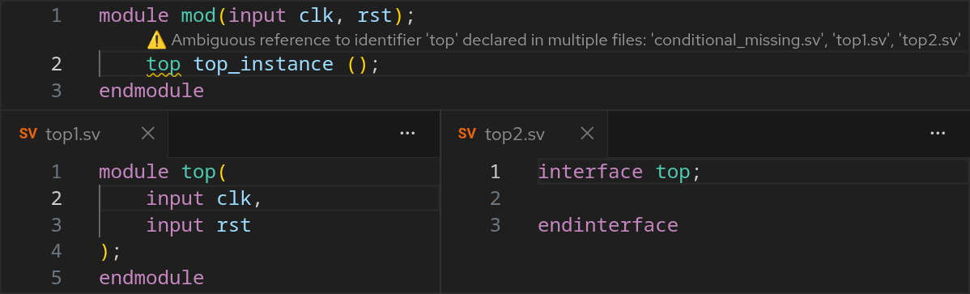
Task: Click line number 4 in top1.sv
Action: 57,251
